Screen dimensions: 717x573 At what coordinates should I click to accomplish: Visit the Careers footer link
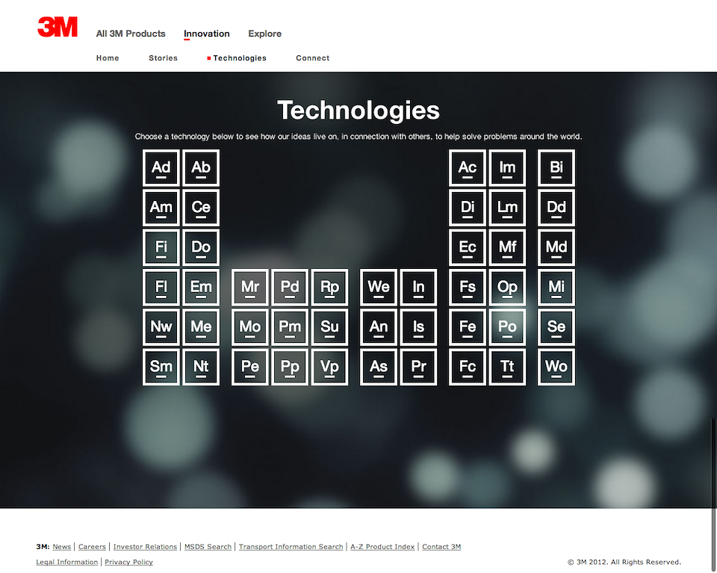[92, 546]
